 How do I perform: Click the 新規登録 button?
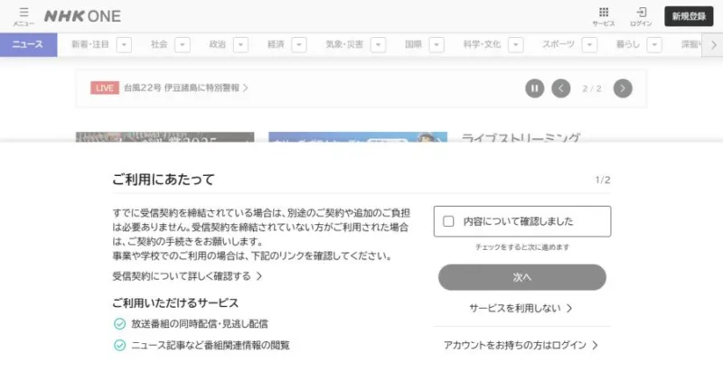point(690,16)
